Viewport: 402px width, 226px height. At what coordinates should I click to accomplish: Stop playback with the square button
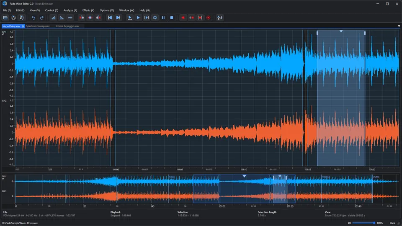(172, 18)
